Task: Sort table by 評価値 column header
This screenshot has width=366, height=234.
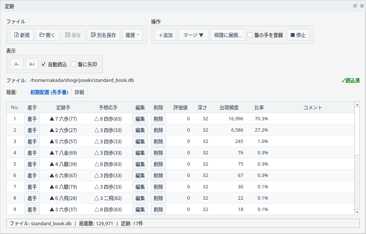Action: point(180,107)
